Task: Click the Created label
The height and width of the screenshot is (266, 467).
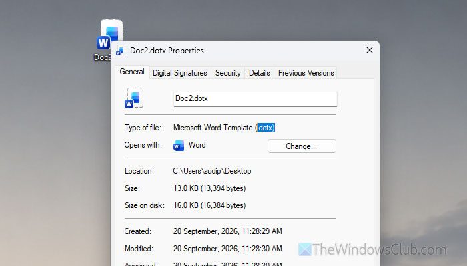Action: coord(137,231)
